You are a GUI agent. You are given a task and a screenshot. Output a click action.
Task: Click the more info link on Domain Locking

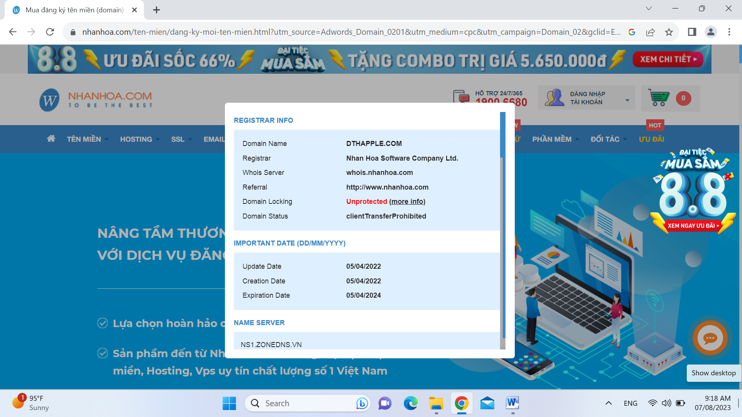[x=407, y=202]
